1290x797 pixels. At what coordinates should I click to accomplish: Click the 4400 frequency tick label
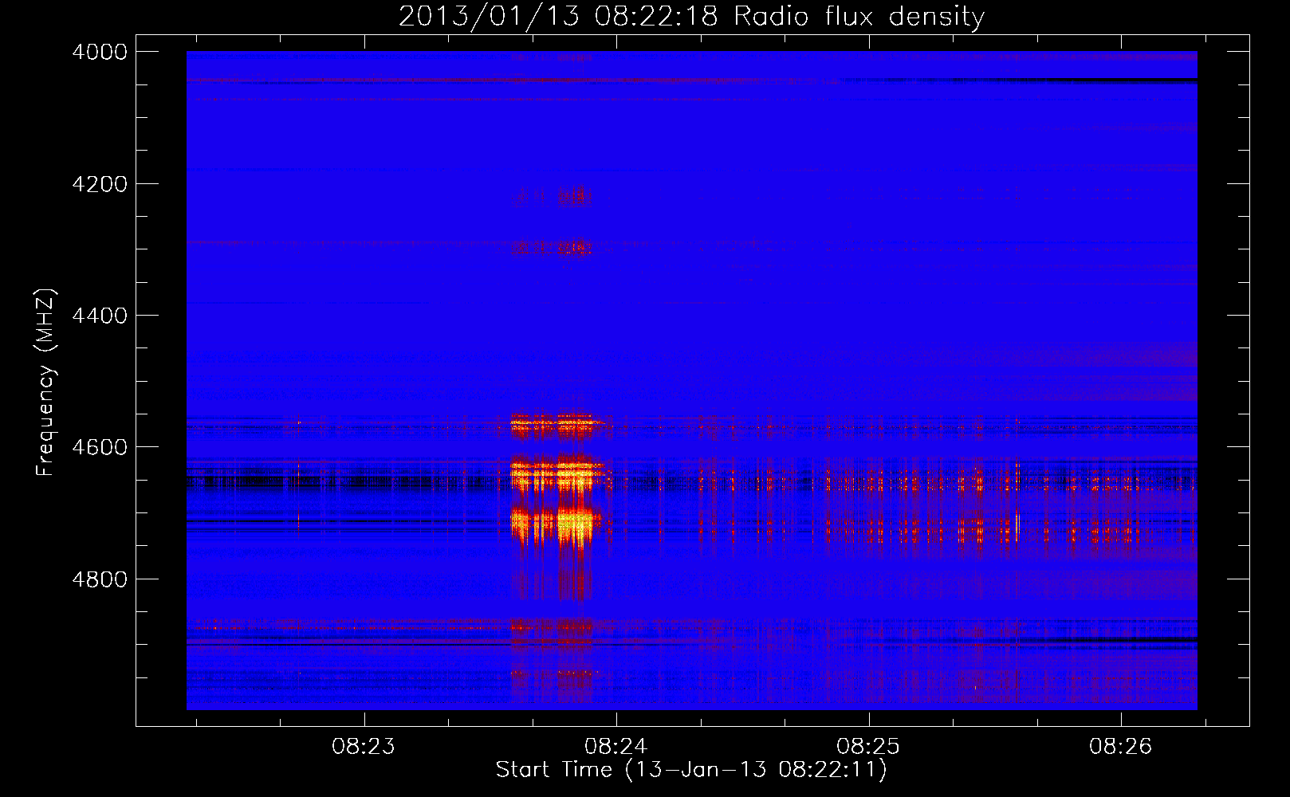[100, 316]
